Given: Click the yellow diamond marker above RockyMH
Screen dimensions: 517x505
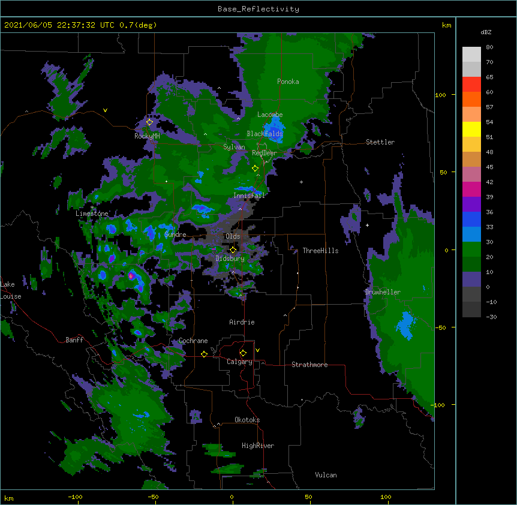Looking at the screenshot, I should [149, 122].
